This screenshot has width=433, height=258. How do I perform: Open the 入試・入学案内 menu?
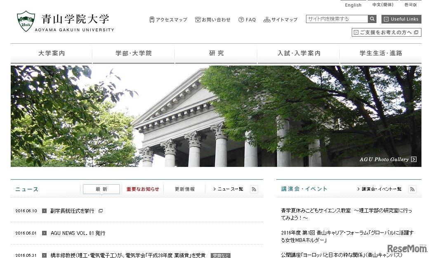click(298, 53)
